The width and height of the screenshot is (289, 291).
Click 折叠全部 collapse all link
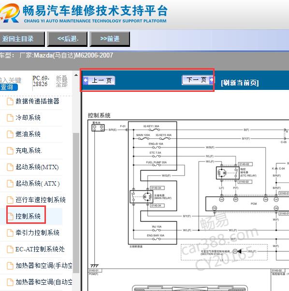point(61,81)
